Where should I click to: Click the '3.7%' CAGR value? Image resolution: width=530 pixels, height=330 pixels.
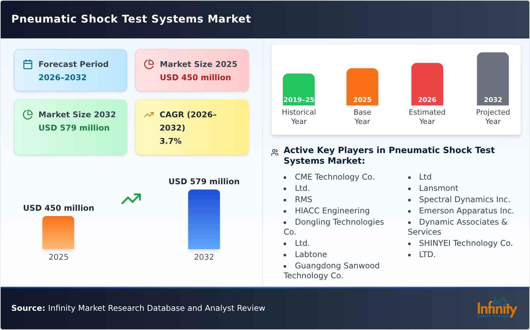(x=171, y=141)
